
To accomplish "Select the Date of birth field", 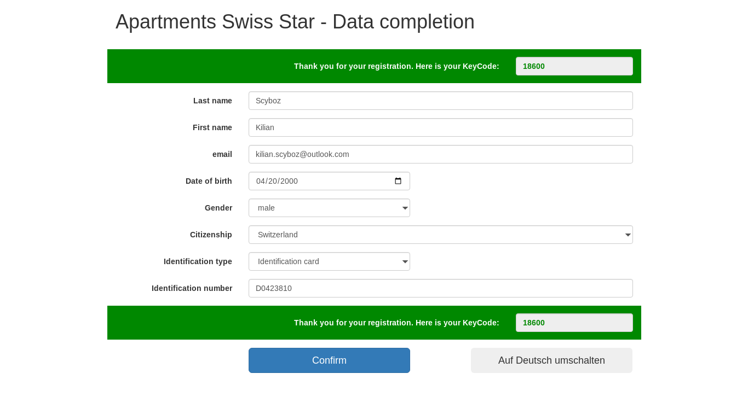I will [329, 181].
